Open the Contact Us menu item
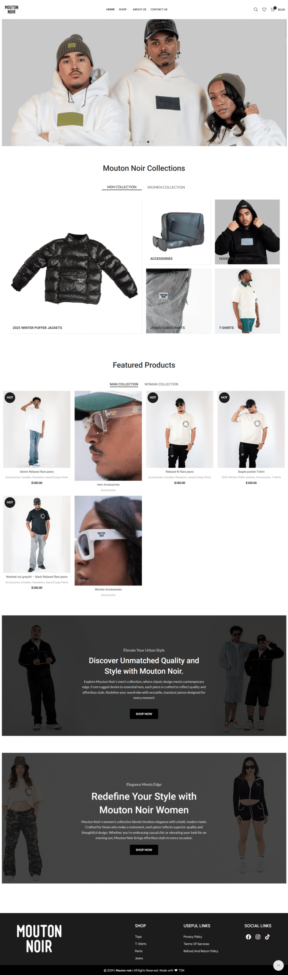This screenshot has width=288, height=975. pyautogui.click(x=159, y=10)
